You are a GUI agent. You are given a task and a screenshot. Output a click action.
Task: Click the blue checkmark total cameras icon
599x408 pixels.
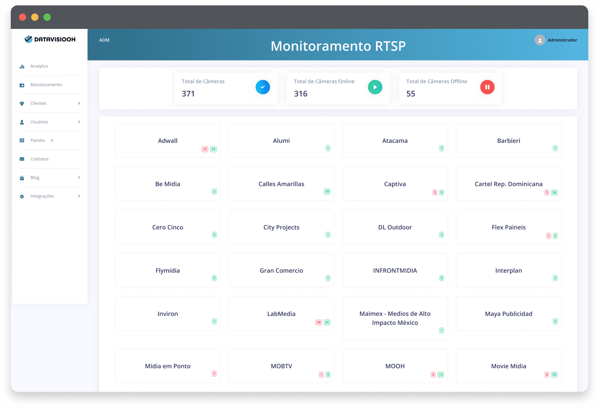click(x=263, y=87)
